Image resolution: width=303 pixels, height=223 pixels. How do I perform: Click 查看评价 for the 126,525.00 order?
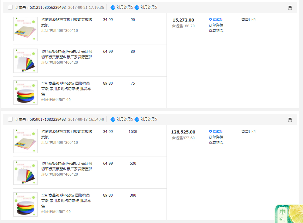click(x=248, y=132)
